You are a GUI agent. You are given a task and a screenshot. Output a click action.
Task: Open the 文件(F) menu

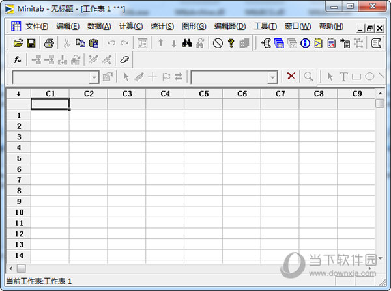click(36, 26)
